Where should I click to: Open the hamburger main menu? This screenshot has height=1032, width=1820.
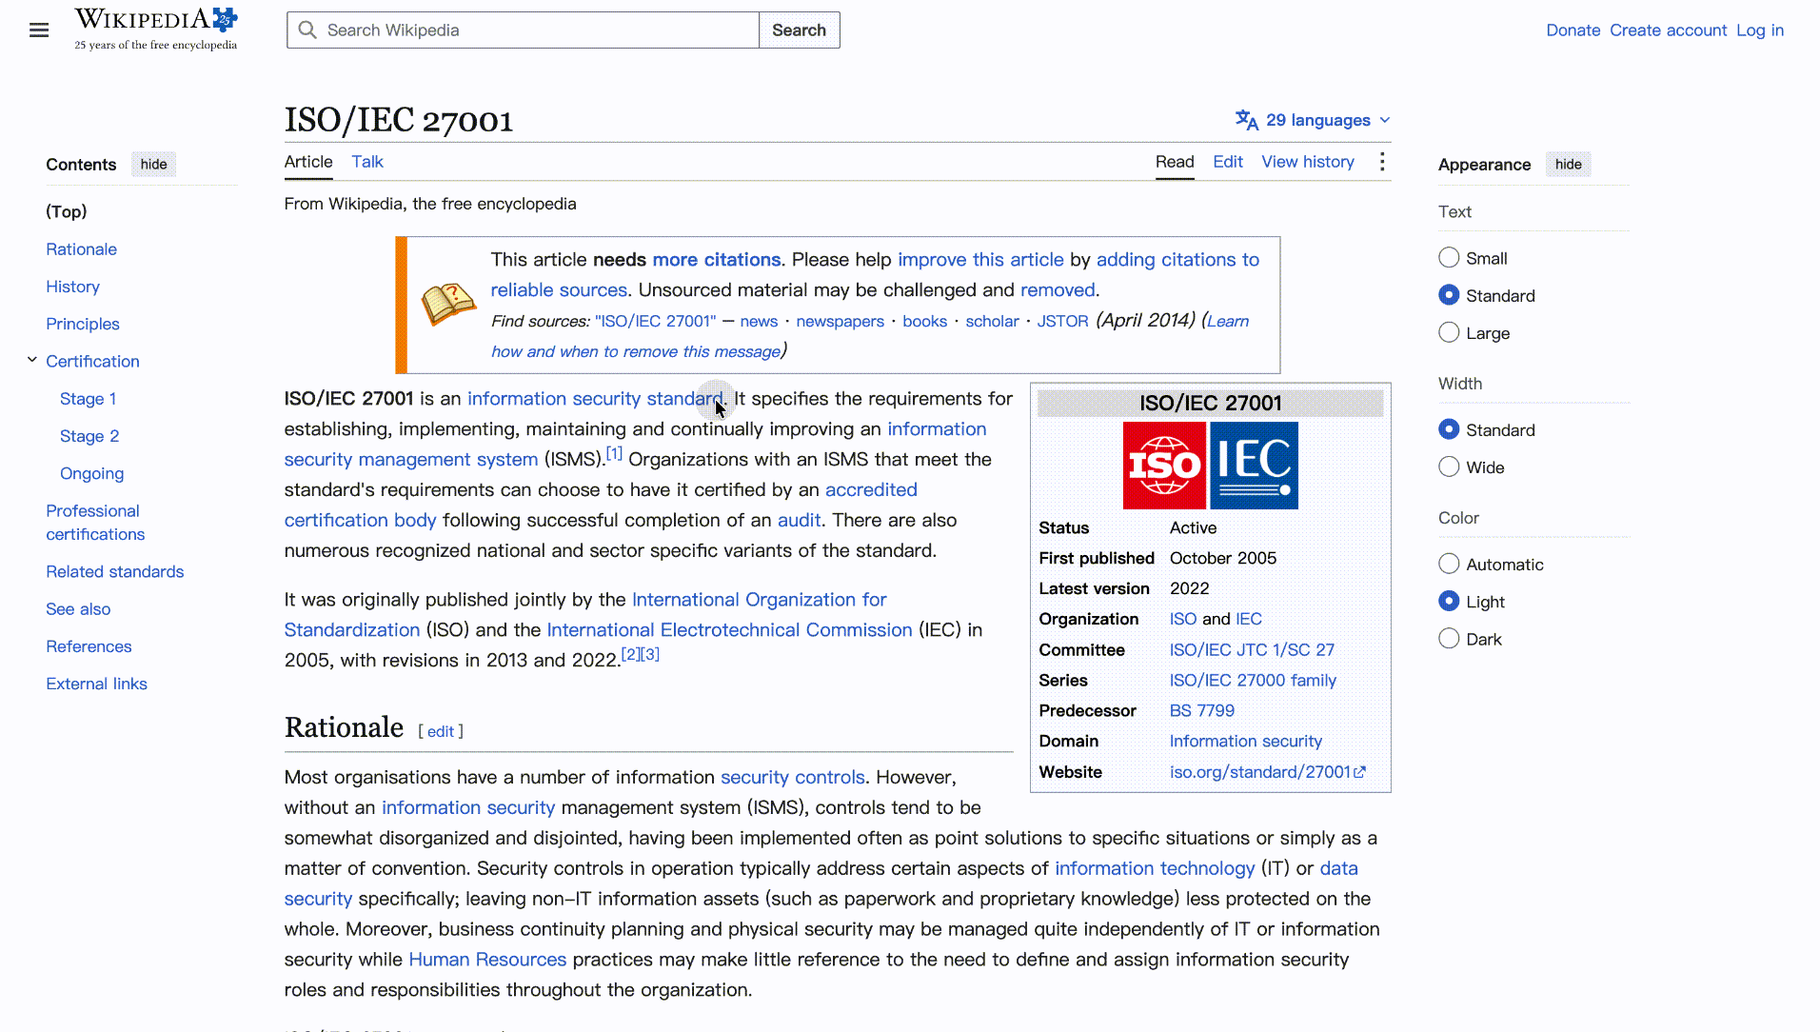point(39,30)
